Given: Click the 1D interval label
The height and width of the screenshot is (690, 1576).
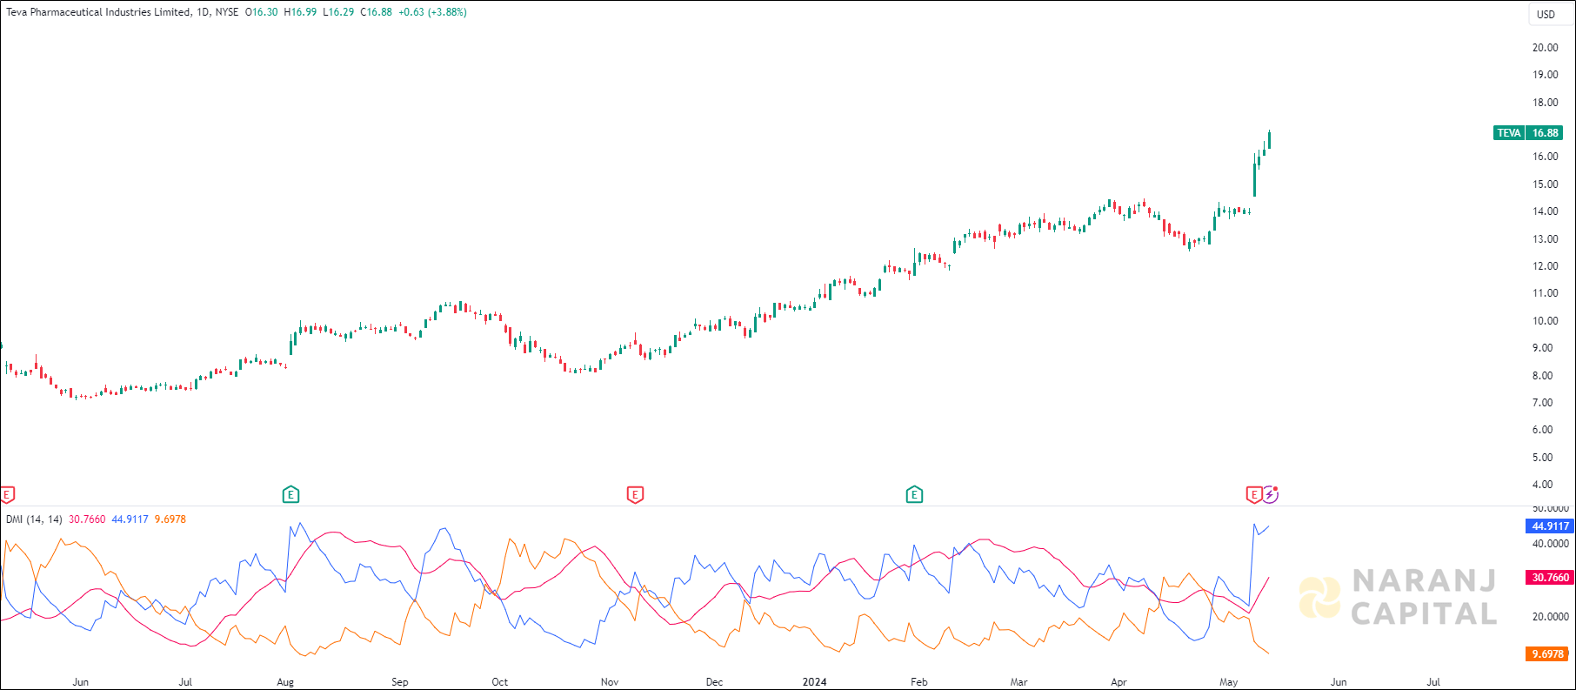Looking at the screenshot, I should pyautogui.click(x=203, y=12).
